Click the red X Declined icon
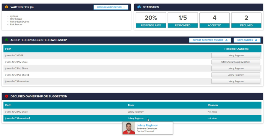Screen dimensions: 265x138 [7, 96]
